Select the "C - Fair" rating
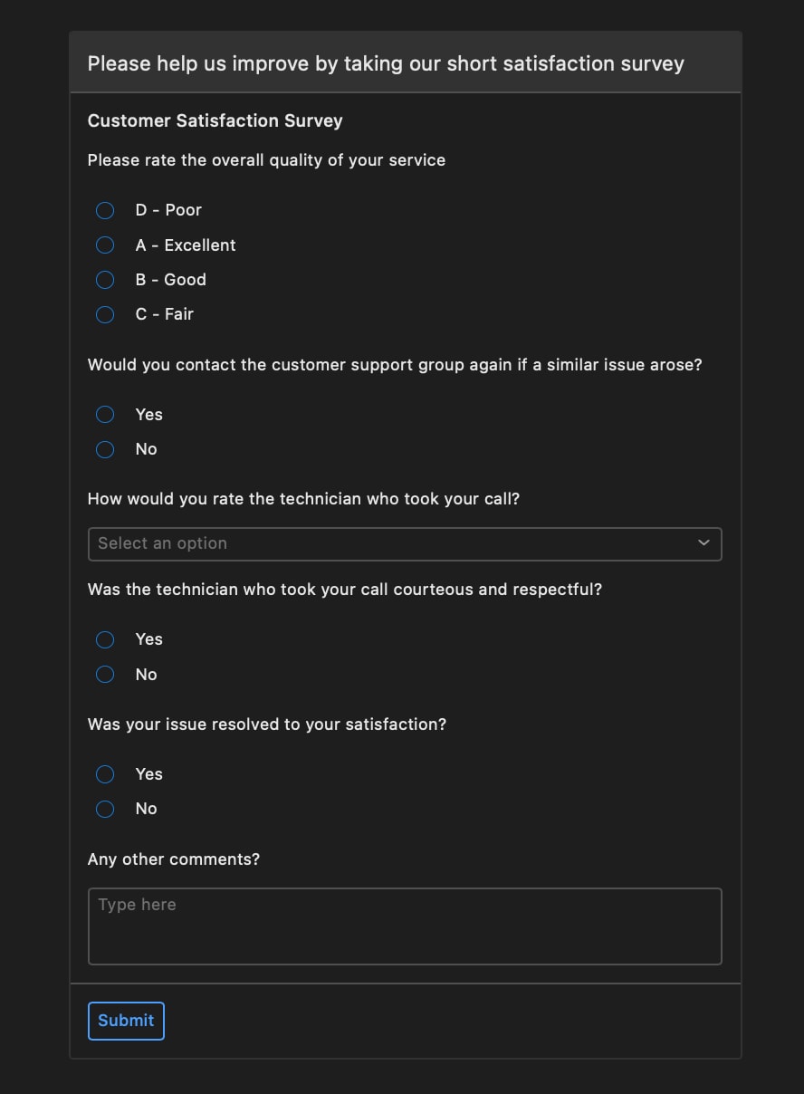804x1094 pixels. click(104, 314)
